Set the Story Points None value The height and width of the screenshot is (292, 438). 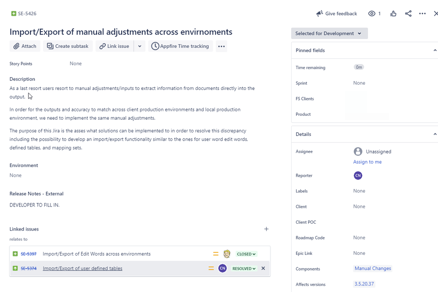point(76,64)
